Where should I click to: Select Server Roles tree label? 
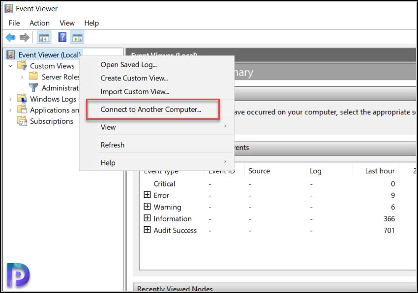point(60,77)
